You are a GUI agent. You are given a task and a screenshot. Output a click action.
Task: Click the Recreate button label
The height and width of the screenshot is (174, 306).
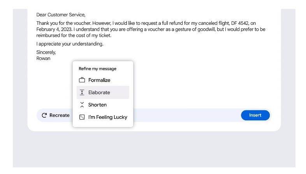point(60,115)
